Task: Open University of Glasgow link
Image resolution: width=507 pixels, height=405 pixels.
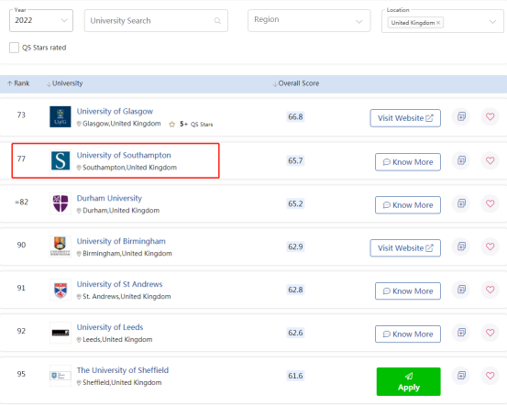Action: (x=115, y=111)
